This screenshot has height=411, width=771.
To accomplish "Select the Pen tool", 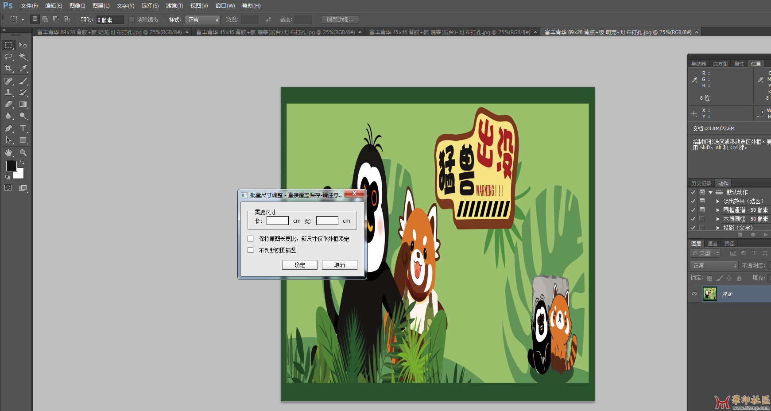I will [8, 128].
